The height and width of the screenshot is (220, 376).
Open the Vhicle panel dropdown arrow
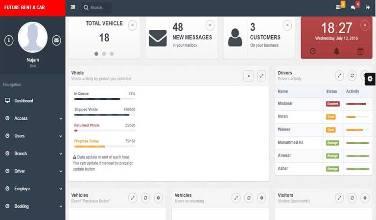click(249, 76)
